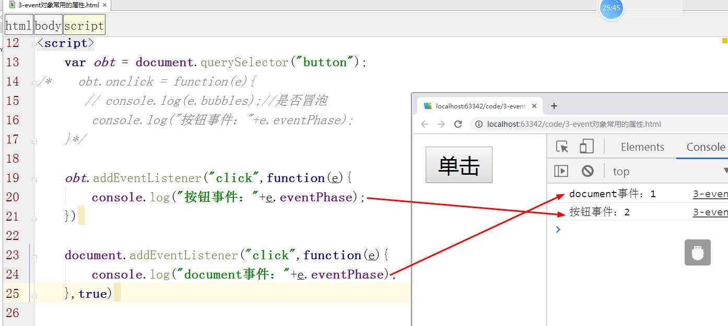This screenshot has height=326, width=728.
Task: Switch to the Elements tab in DevTools
Action: pos(642,147)
